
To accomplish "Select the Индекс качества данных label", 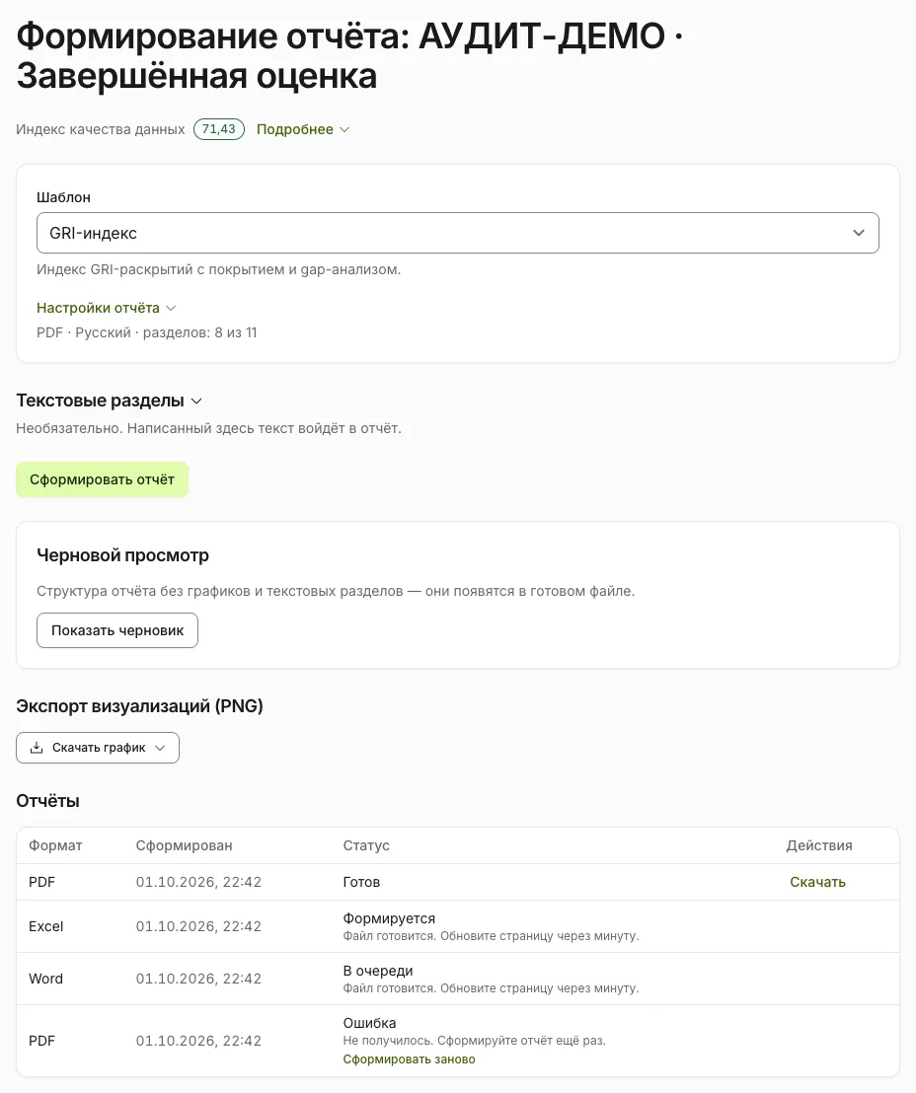I will click(x=101, y=129).
